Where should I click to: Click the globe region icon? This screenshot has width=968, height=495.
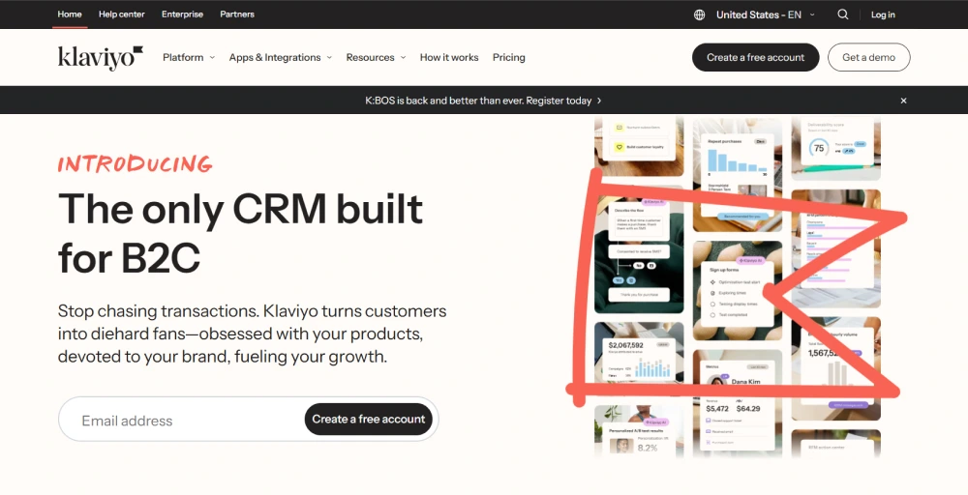coord(700,15)
